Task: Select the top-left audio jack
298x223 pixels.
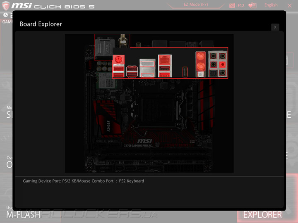Action: (213, 56)
